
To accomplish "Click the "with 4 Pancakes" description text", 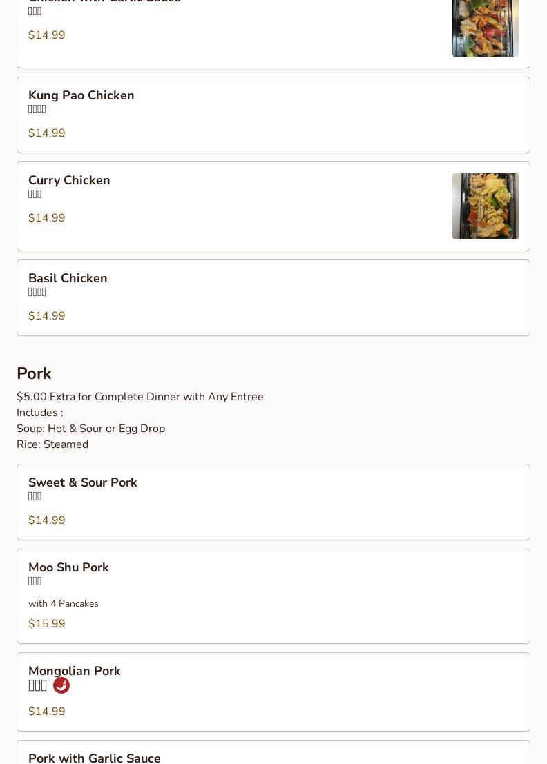I will [x=64, y=604].
